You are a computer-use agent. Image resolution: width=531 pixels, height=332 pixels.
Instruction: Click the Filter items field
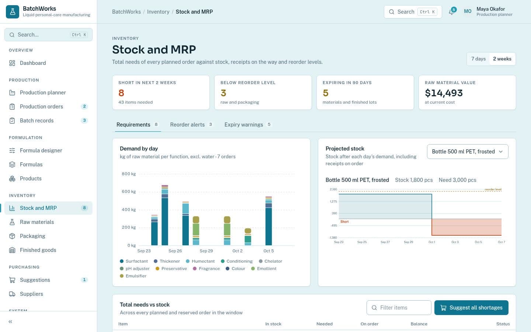(399, 308)
